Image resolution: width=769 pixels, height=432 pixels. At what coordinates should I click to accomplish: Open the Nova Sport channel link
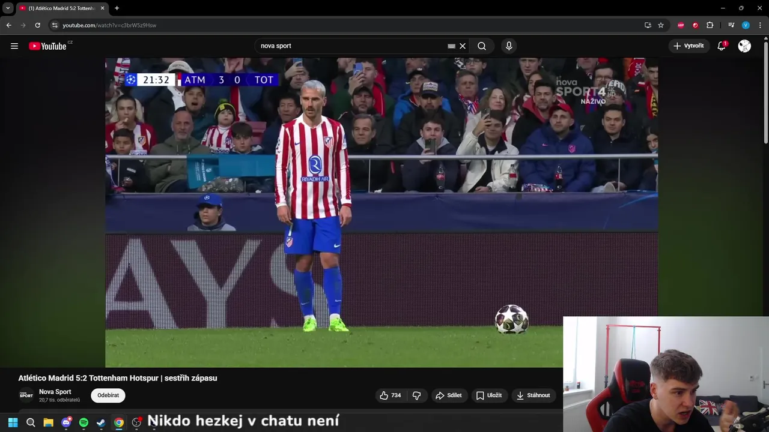[x=55, y=392]
